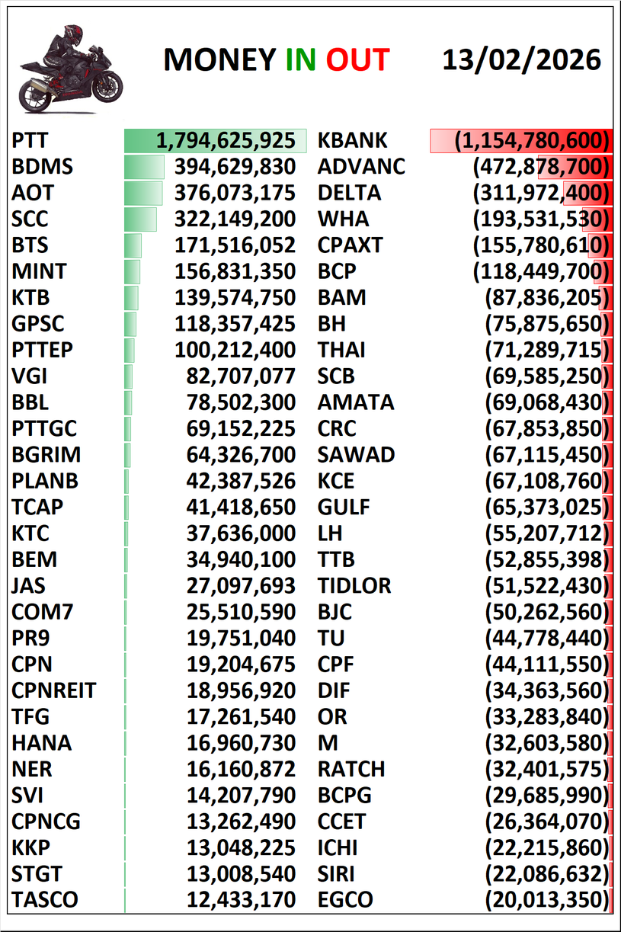621x932 pixels.
Task: Select the ADVANC ticker label
Action: 361,167
